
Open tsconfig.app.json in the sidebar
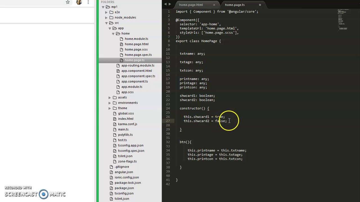pos(131,145)
